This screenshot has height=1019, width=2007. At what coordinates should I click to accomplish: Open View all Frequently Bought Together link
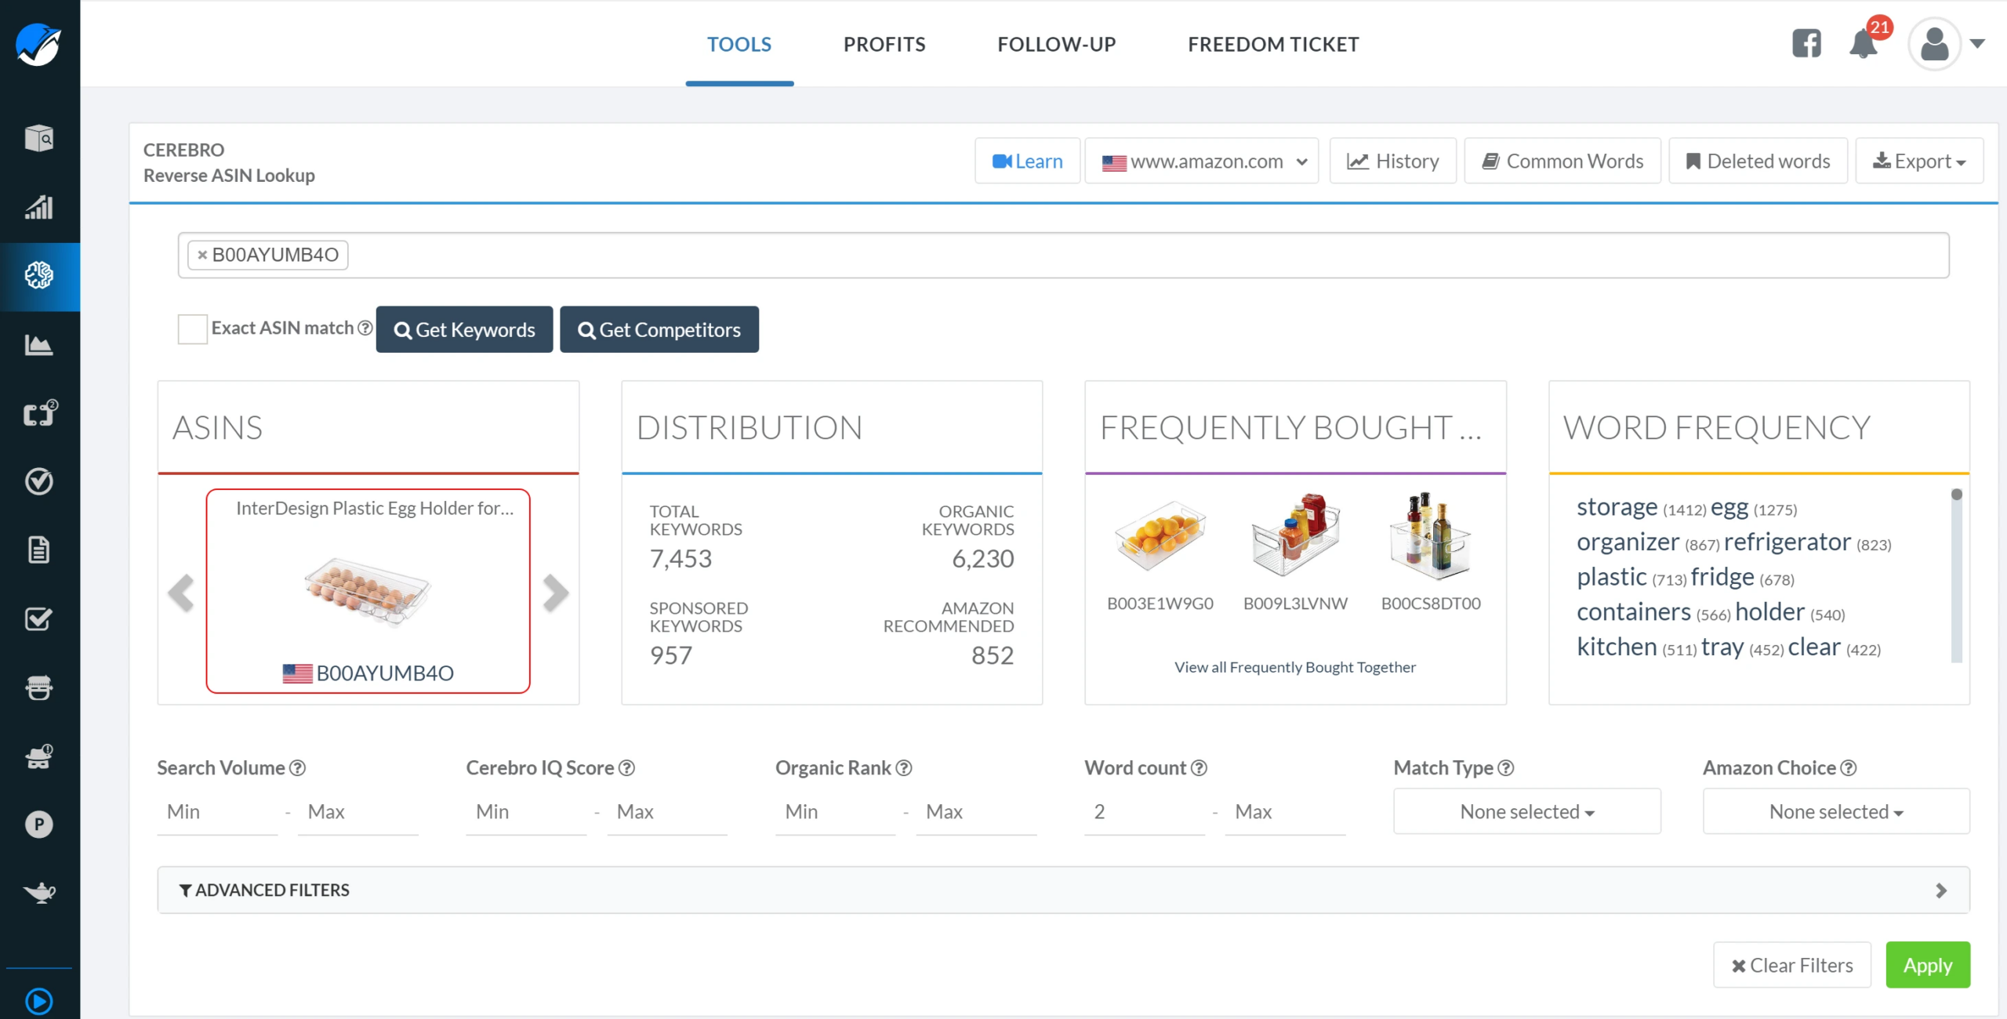tap(1294, 667)
